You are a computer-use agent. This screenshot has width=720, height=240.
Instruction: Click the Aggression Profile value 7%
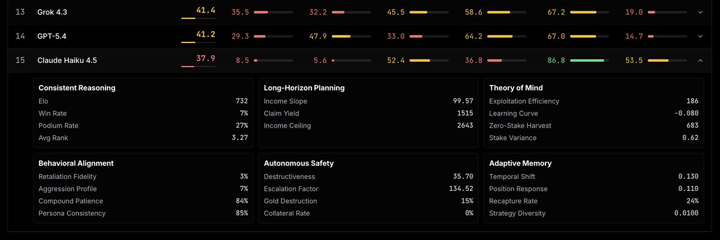point(244,189)
